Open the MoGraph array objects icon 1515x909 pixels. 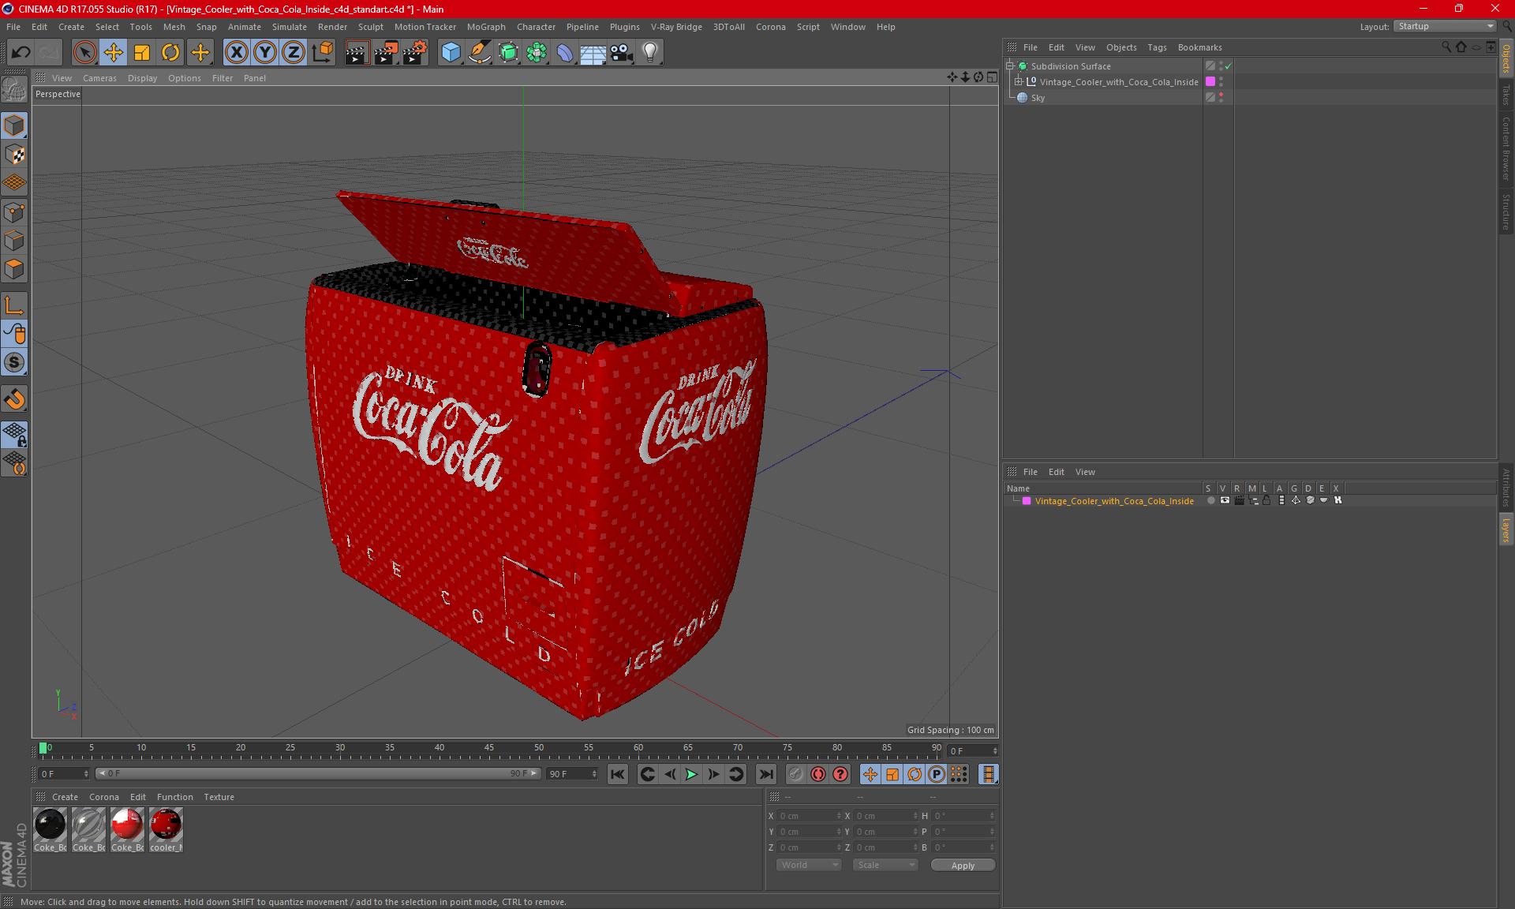click(537, 53)
